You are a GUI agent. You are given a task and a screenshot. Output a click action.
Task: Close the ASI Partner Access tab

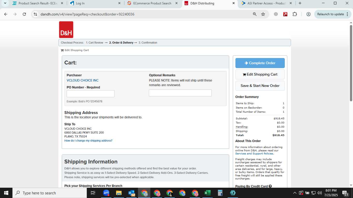(x=291, y=3)
